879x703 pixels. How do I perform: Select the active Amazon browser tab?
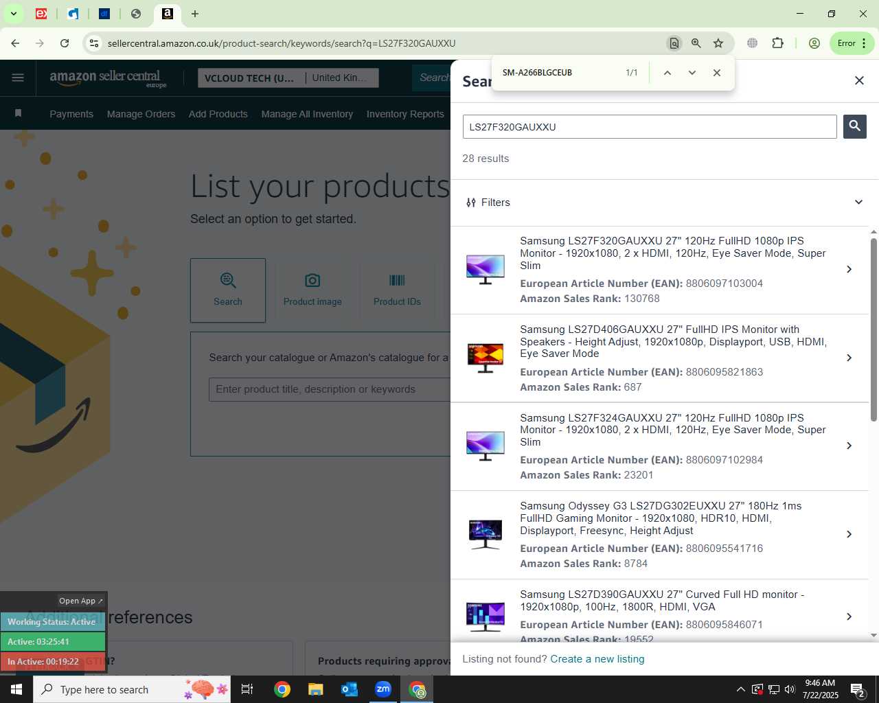[168, 13]
